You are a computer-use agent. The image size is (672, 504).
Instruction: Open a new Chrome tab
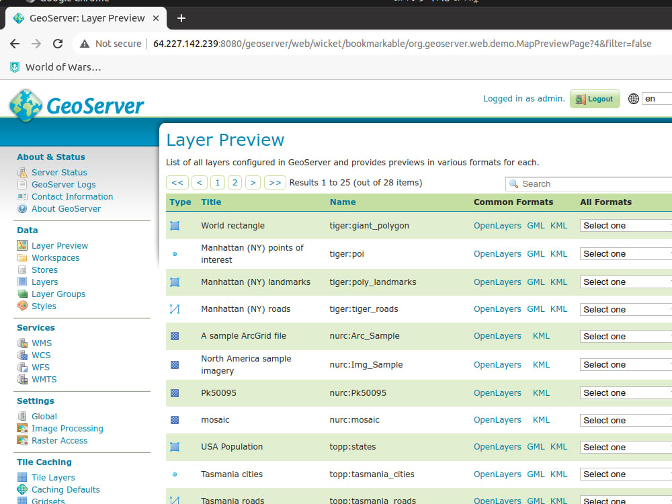point(181,18)
